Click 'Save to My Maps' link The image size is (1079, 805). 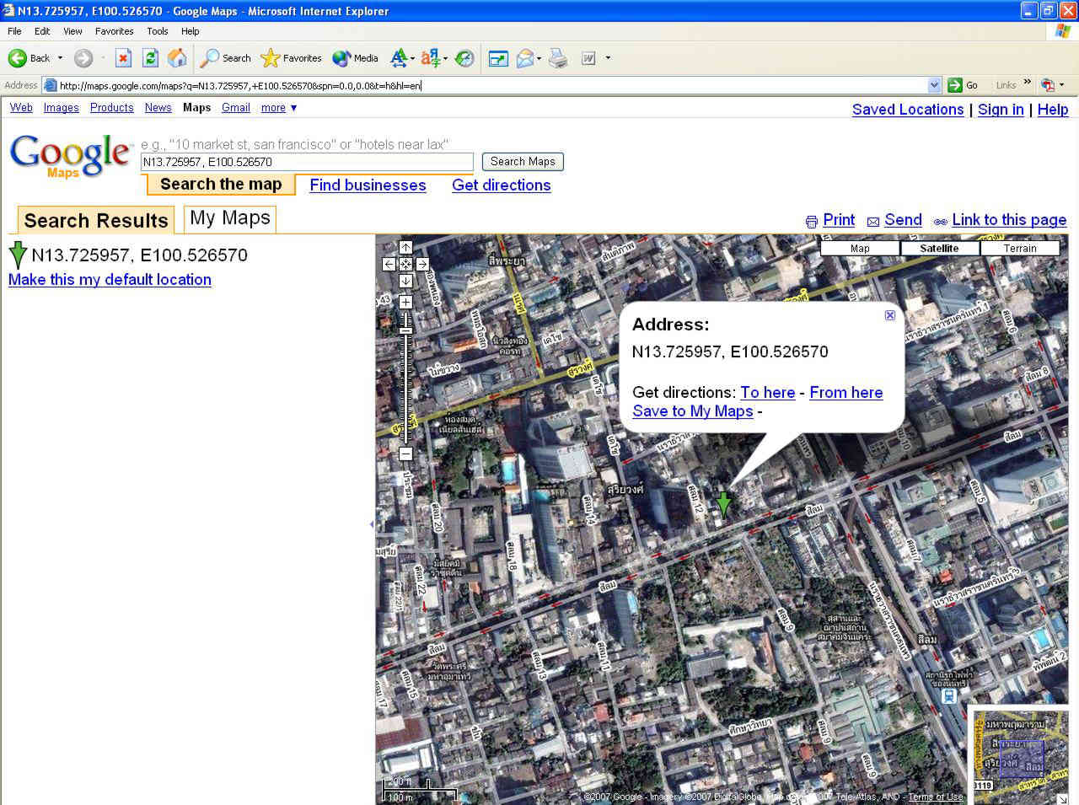pyautogui.click(x=693, y=411)
